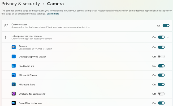The width and height of the screenshot is (173, 106).
Task: Collapse the Let apps access your camera list
Action: coord(168,37)
